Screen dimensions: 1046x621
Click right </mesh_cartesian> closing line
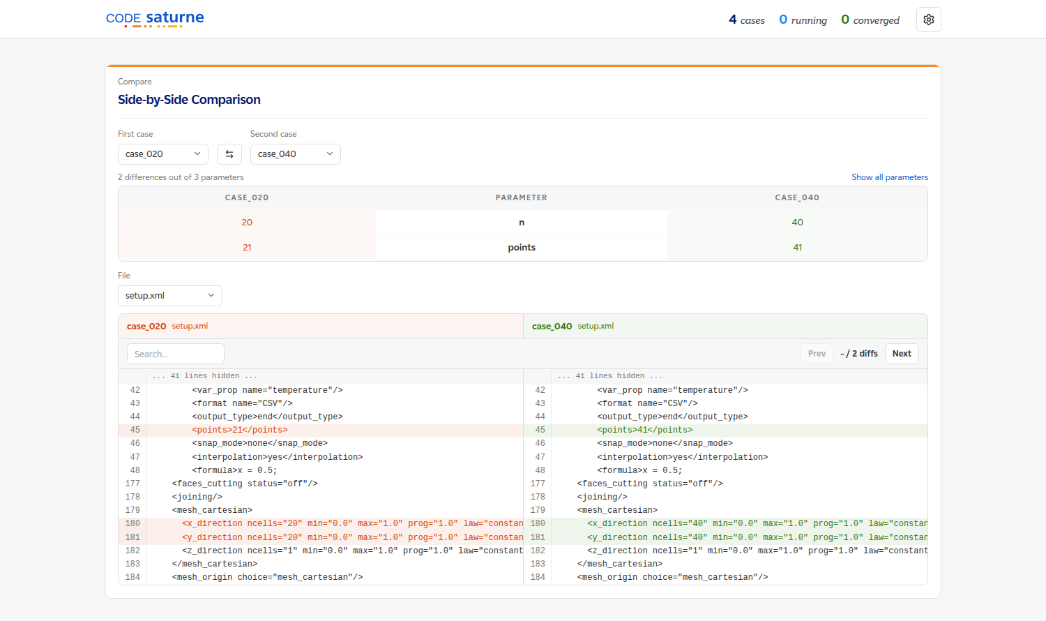coord(725,564)
